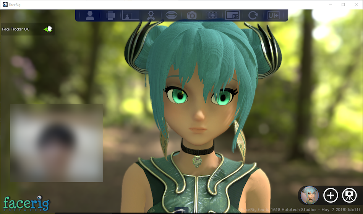The width and height of the screenshot is (363, 214).
Task: Toggle the webcam picture-in-picture preview icon
Action: [131, 15]
